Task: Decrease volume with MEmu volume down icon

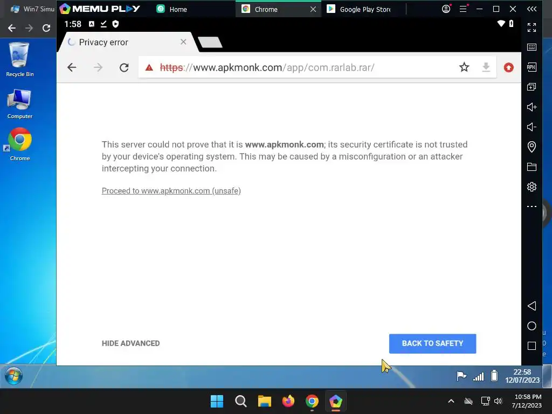Action: (x=532, y=127)
